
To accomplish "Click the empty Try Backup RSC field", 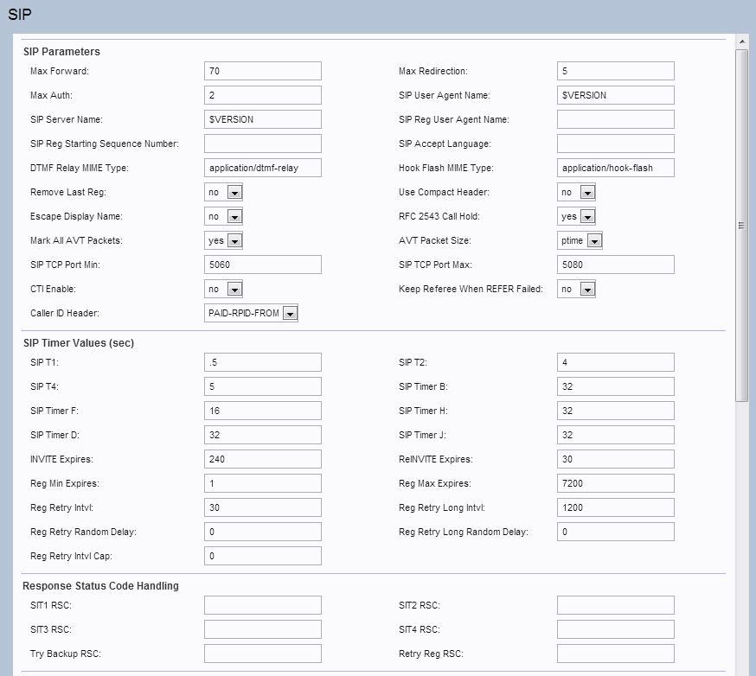I will pos(263,654).
